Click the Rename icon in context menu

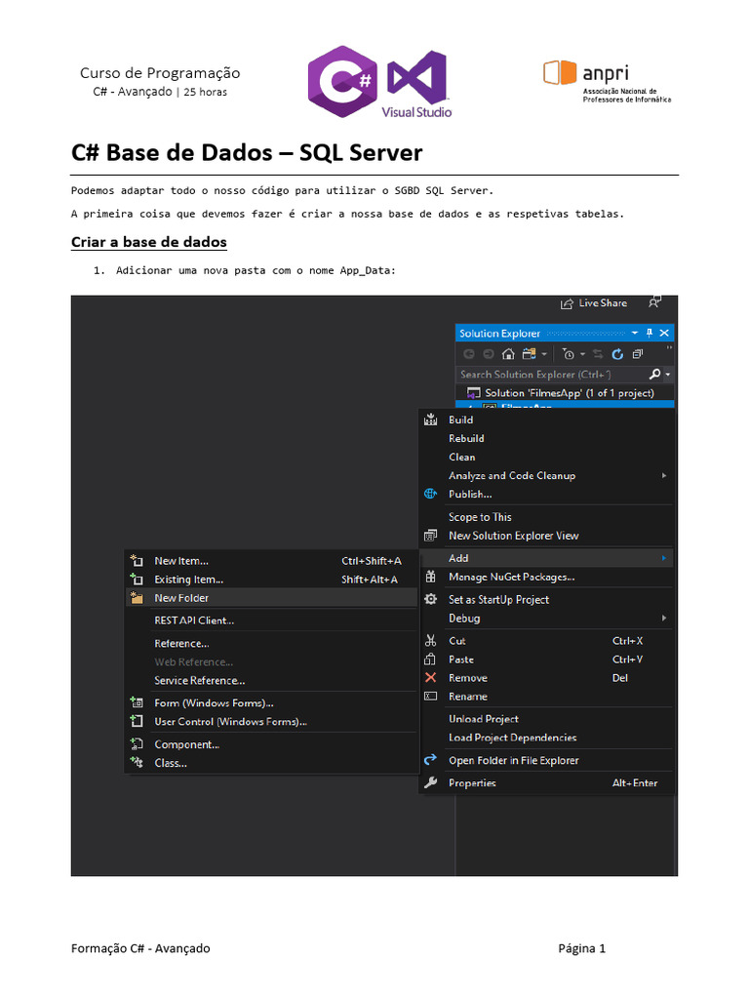430,697
